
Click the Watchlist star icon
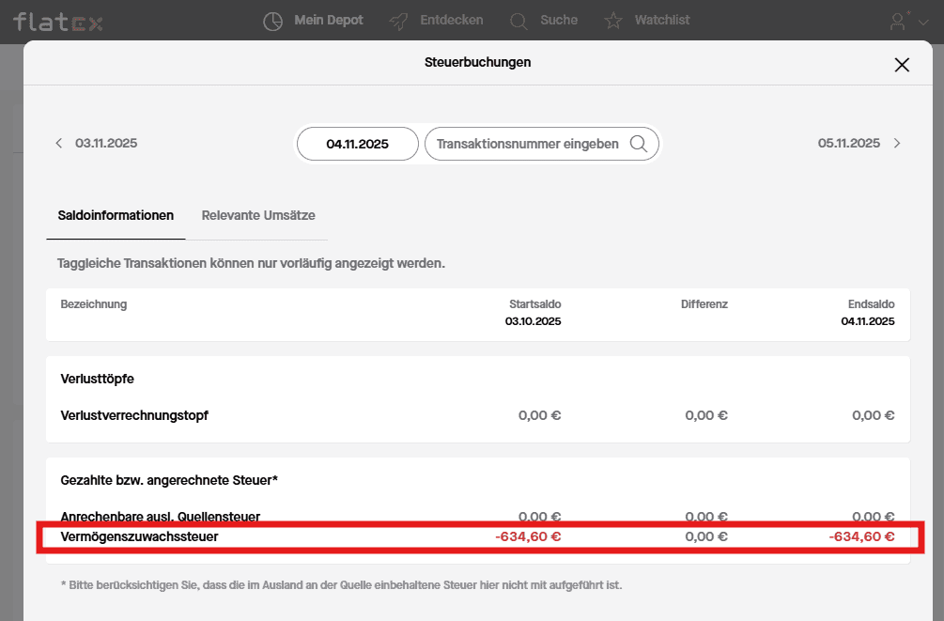pyautogui.click(x=613, y=21)
